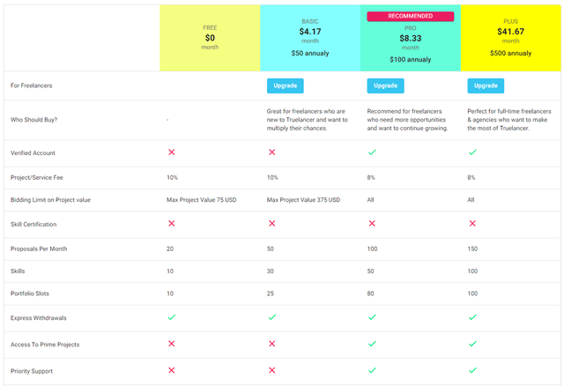The image size is (564, 386).
Task: Click the red X for Free Verified Account
Action: [171, 152]
